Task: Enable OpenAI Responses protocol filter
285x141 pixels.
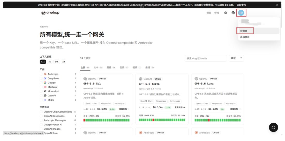Action: (x=41, y=116)
